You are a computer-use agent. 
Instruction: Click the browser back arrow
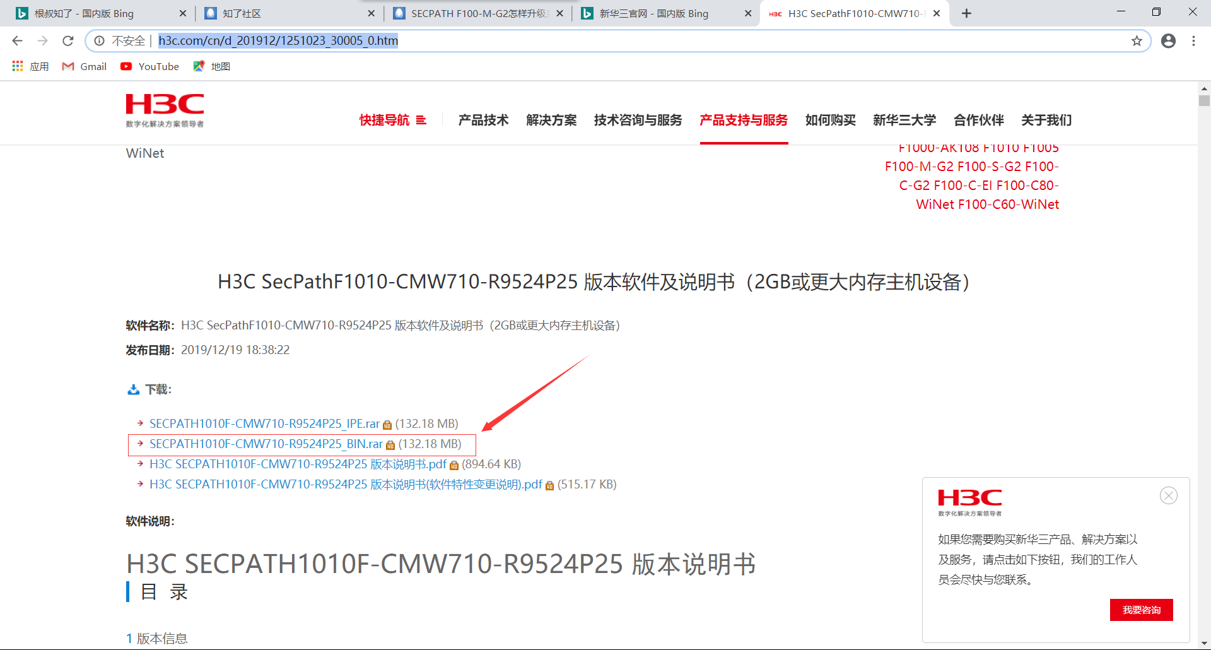click(x=17, y=41)
